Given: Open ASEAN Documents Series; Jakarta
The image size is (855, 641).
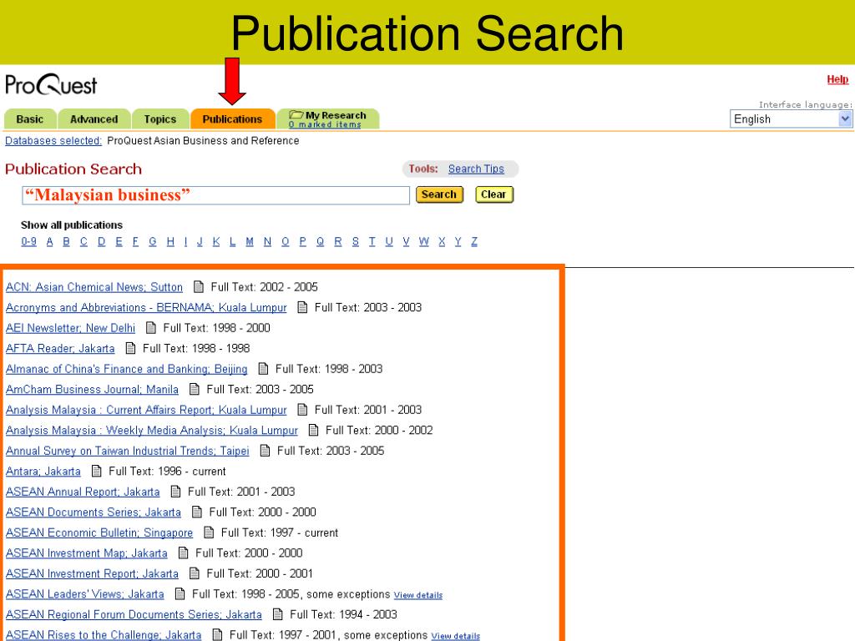Looking at the screenshot, I should [x=94, y=512].
